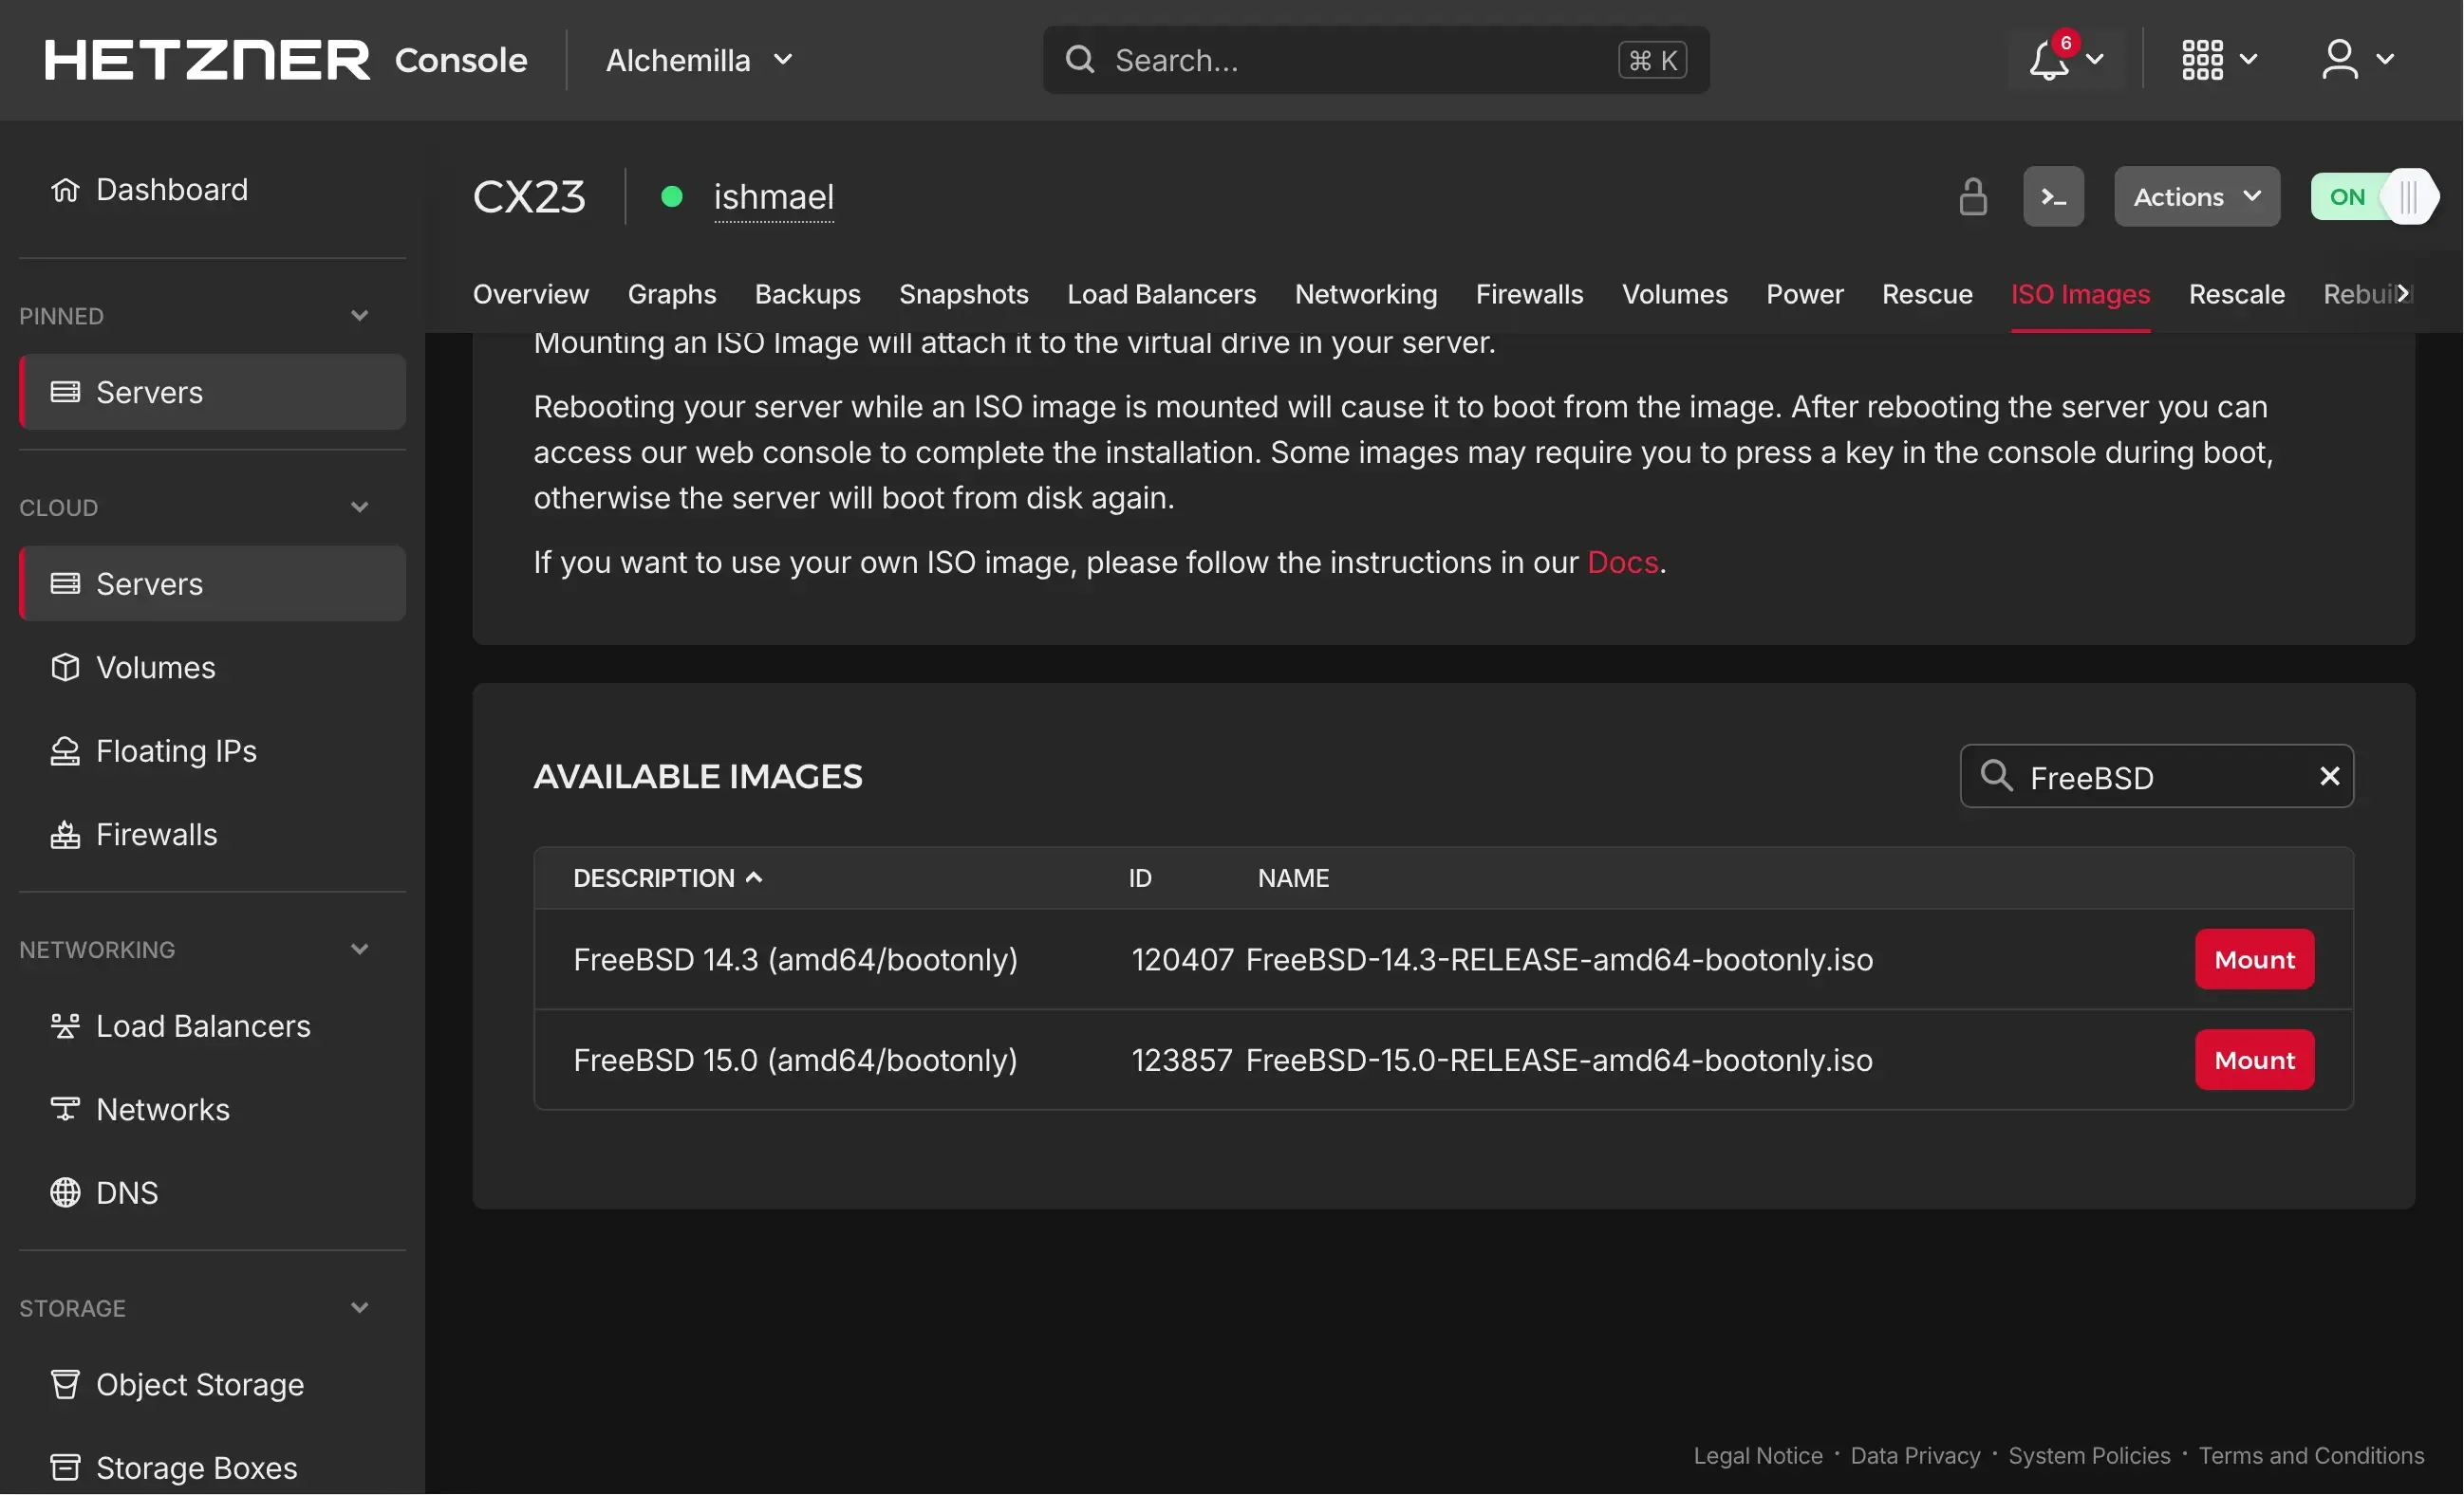Switch to the Rescue tab
The height and width of the screenshot is (1495, 2464).
click(x=1927, y=295)
